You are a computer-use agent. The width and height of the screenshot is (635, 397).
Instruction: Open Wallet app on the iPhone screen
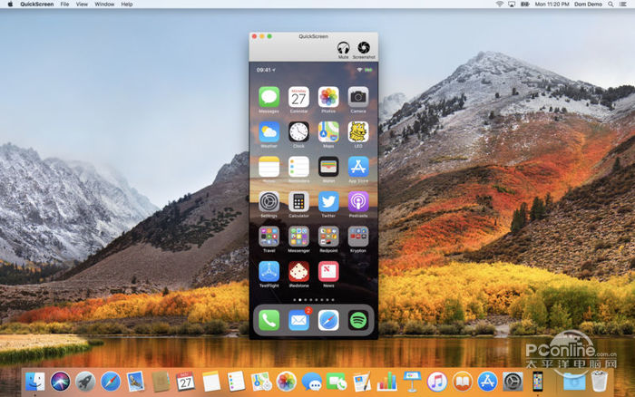(328, 167)
